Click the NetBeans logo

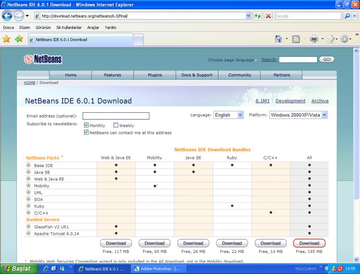click(43, 59)
